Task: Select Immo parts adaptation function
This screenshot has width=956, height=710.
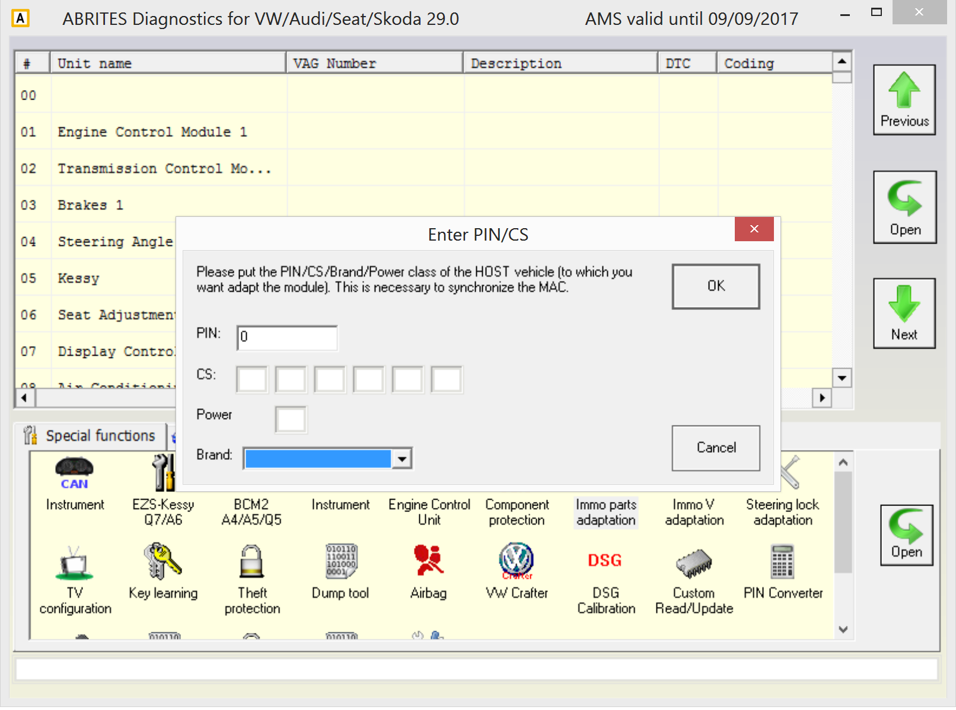Action: coord(606,512)
